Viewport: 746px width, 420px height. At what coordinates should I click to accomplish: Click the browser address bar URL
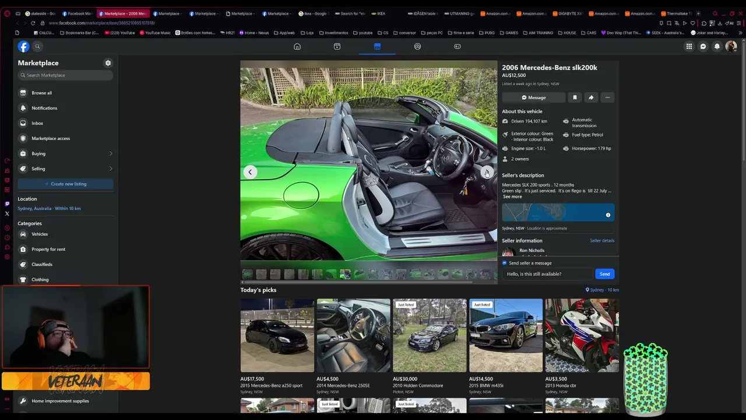click(101, 23)
